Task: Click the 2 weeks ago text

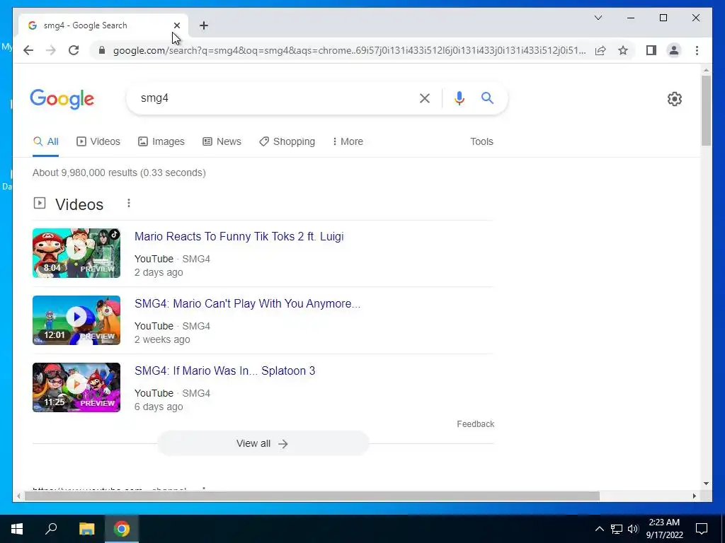Action: click(162, 339)
